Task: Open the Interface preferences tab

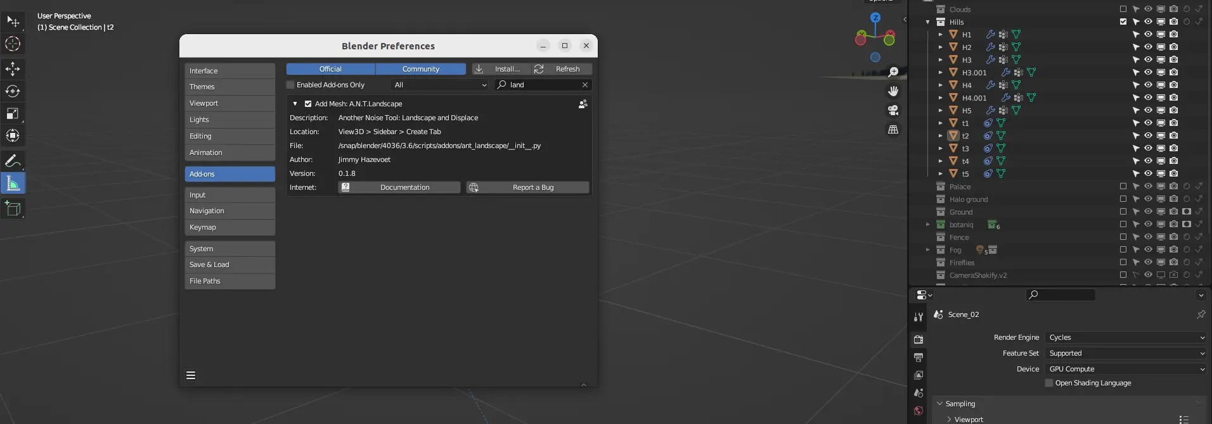Action: point(230,71)
